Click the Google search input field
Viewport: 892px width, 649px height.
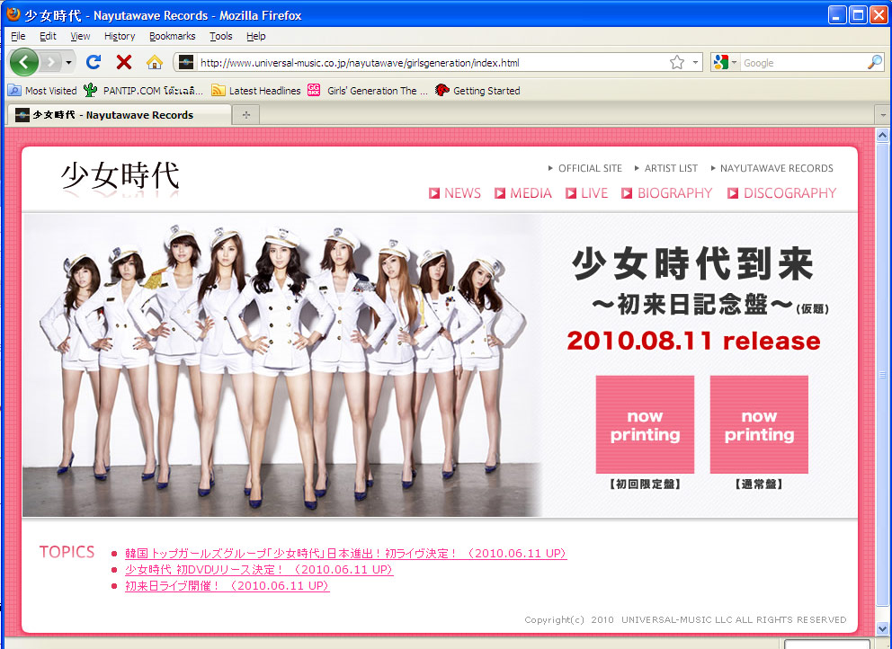pyautogui.click(x=803, y=63)
